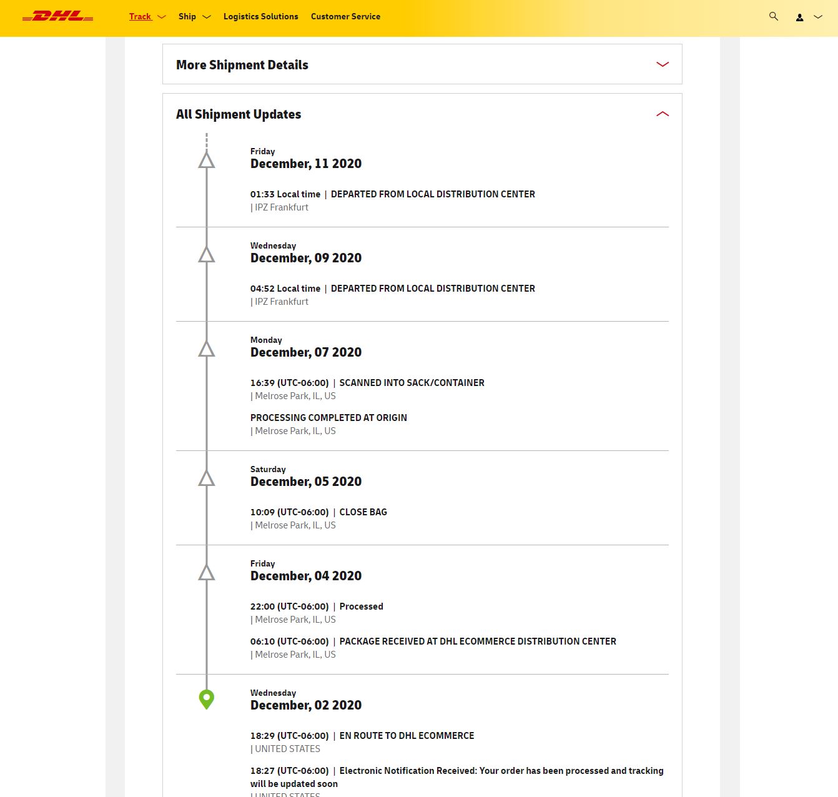838x797 pixels.
Task: Click UNITED STATES under EN ROUTE entry
Action: (287, 749)
